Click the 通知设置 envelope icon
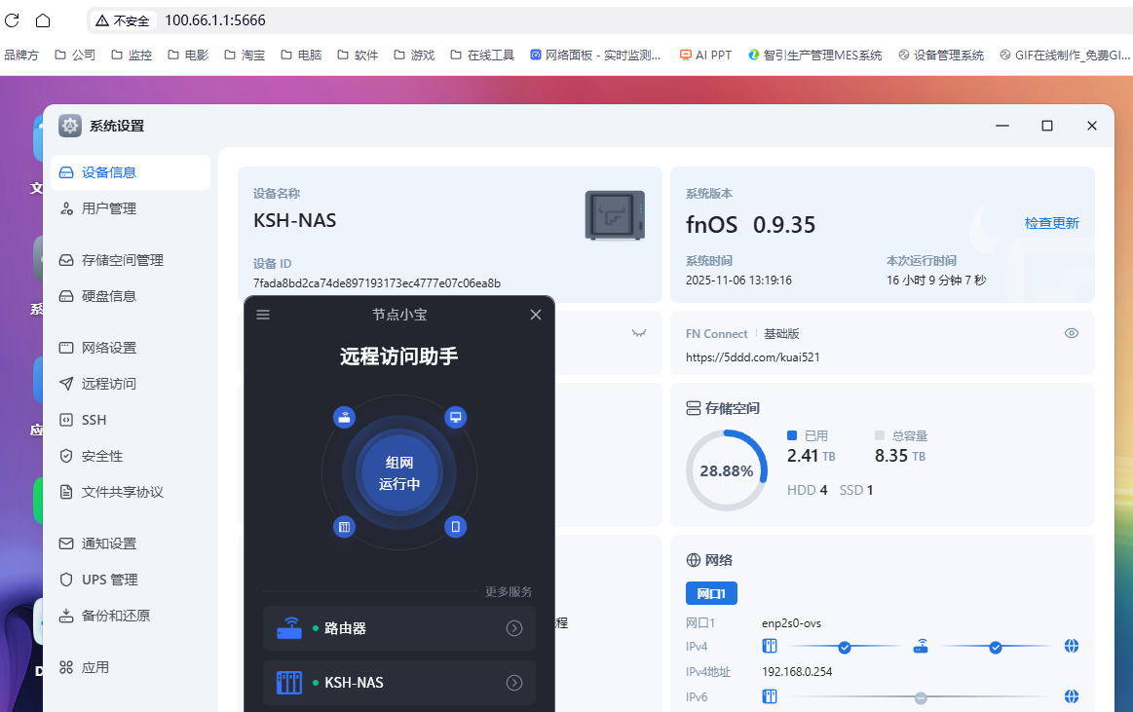1133x712 pixels. point(65,543)
